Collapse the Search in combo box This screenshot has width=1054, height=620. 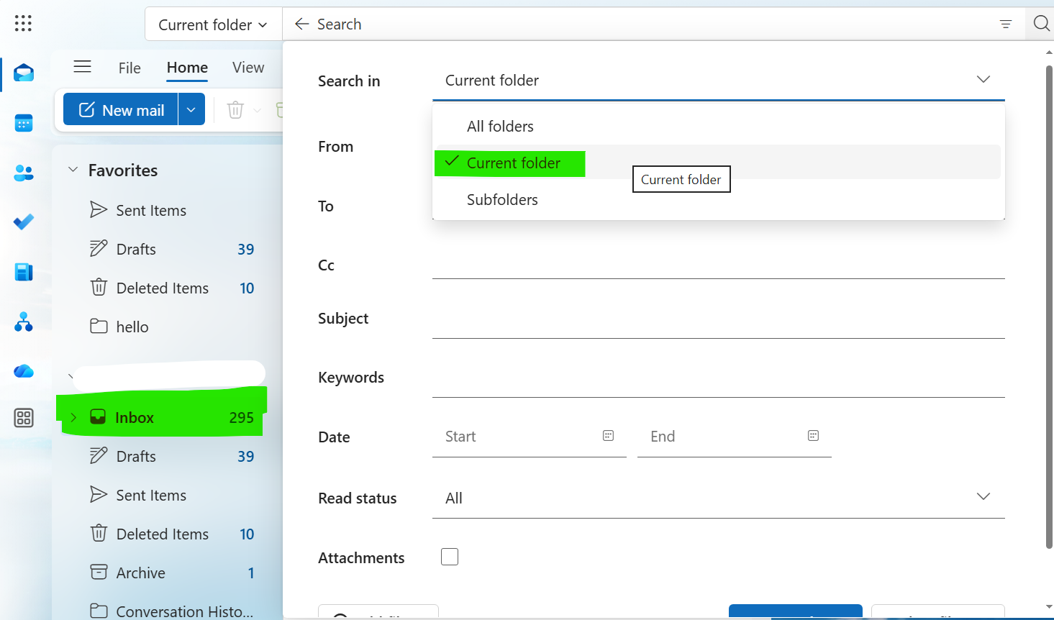click(x=718, y=81)
